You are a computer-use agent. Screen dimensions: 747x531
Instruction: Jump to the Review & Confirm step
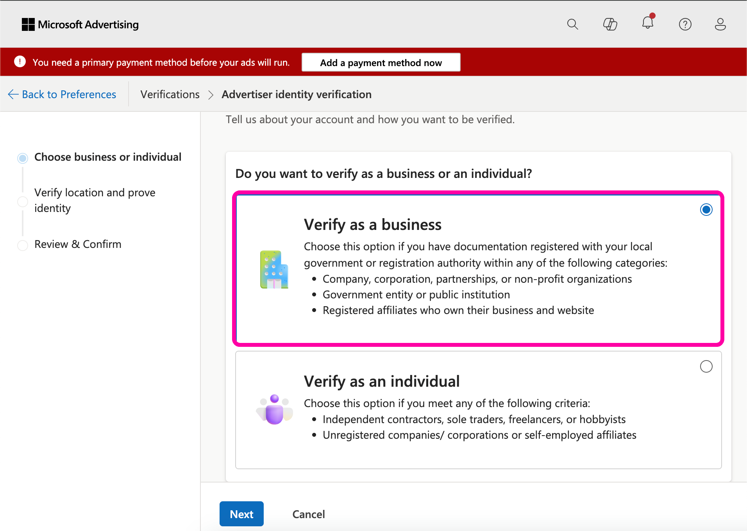click(78, 244)
